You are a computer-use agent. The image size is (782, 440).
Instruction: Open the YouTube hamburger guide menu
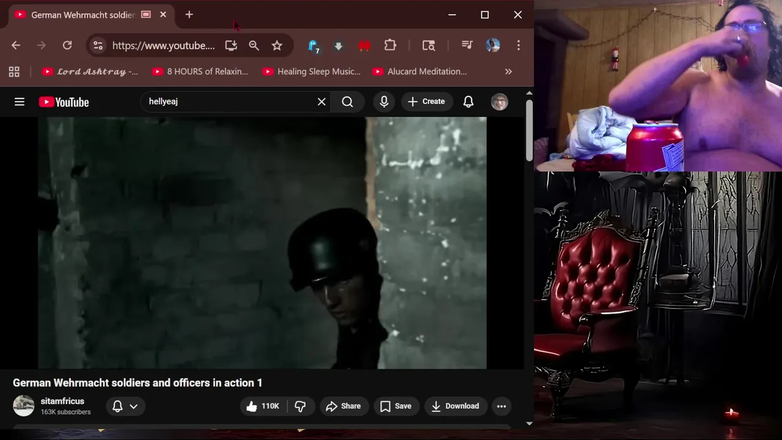tap(20, 102)
